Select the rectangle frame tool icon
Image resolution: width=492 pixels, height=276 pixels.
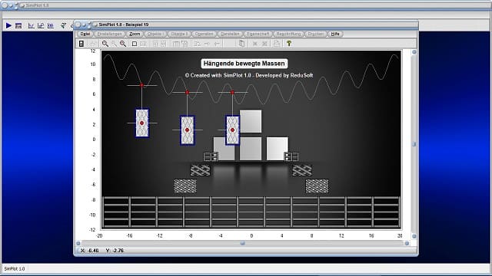point(135,44)
